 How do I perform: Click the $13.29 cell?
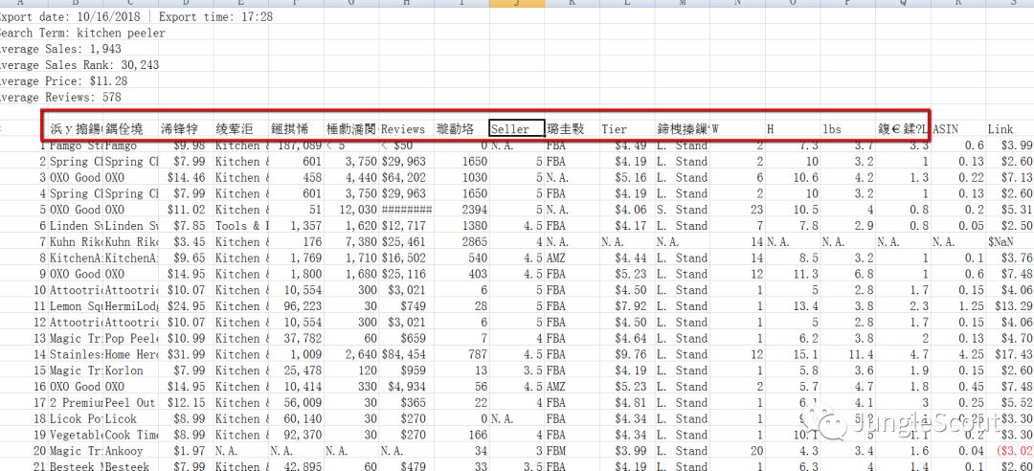1009,306
